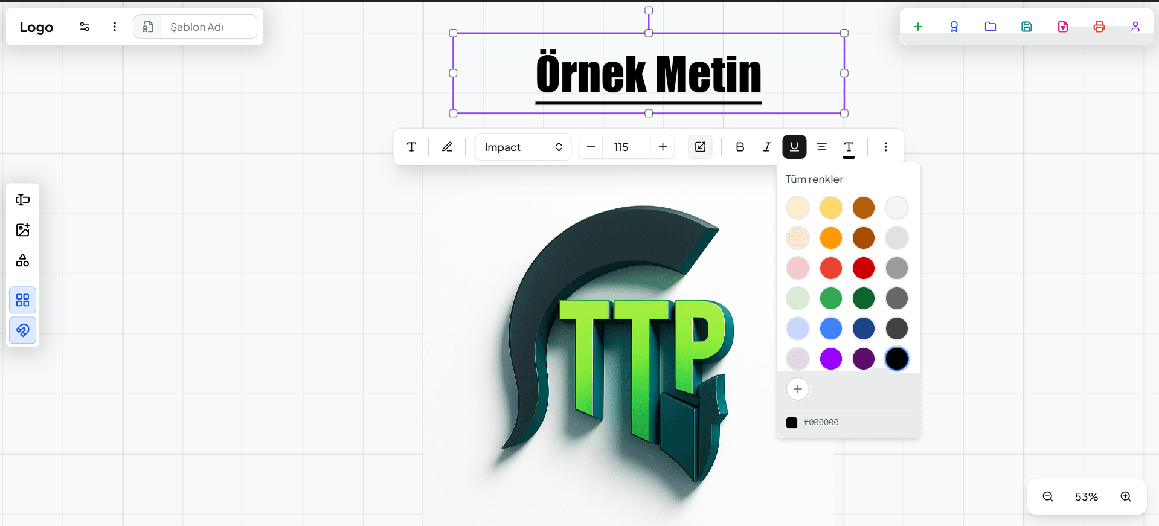Click the print icon in top toolbar
The width and height of the screenshot is (1159, 526).
pos(1099,27)
